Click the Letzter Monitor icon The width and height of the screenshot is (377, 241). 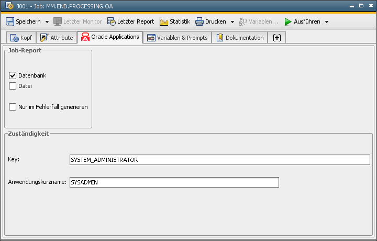click(58, 21)
